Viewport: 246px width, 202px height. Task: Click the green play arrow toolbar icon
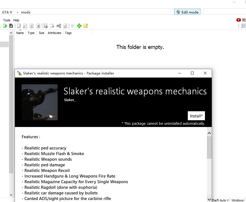(x=5, y=26)
